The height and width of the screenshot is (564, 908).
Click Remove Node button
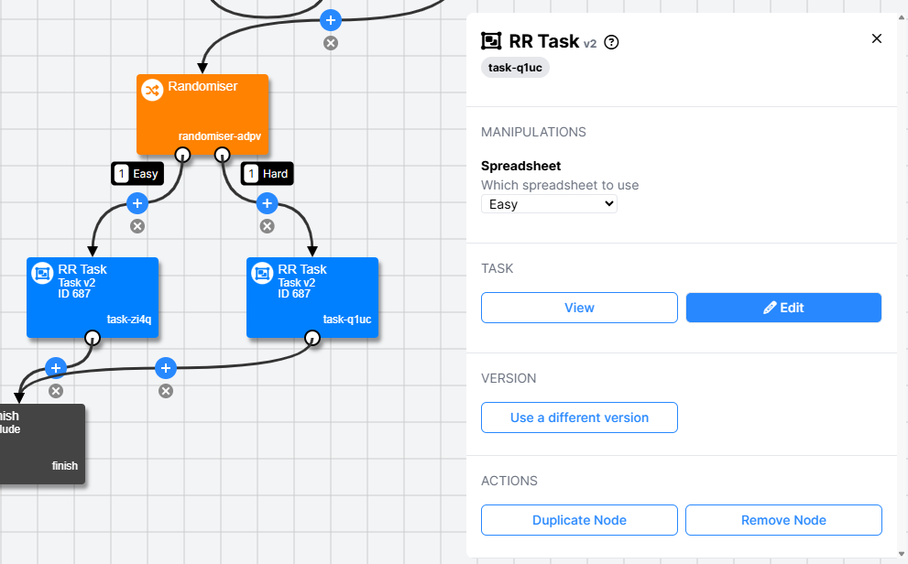(783, 520)
